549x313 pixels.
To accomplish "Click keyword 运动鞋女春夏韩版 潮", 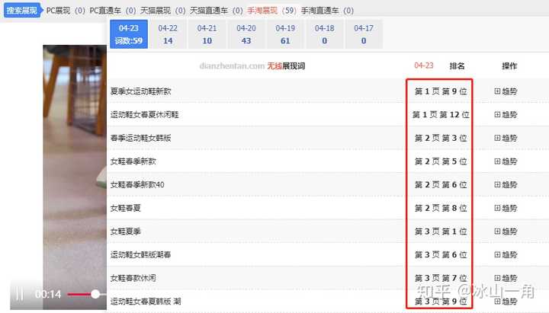I will (x=146, y=301).
